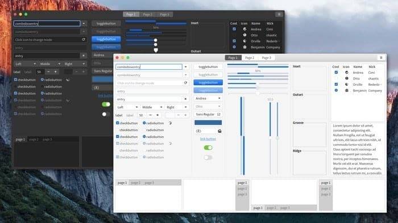Click minus beside value 50 in light window

150,115
